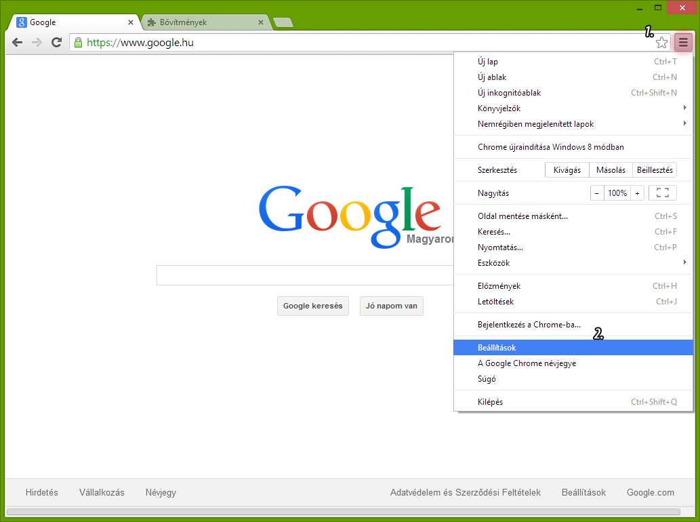Click the forward navigation arrow
Image resolution: width=700 pixels, height=522 pixels.
click(37, 43)
